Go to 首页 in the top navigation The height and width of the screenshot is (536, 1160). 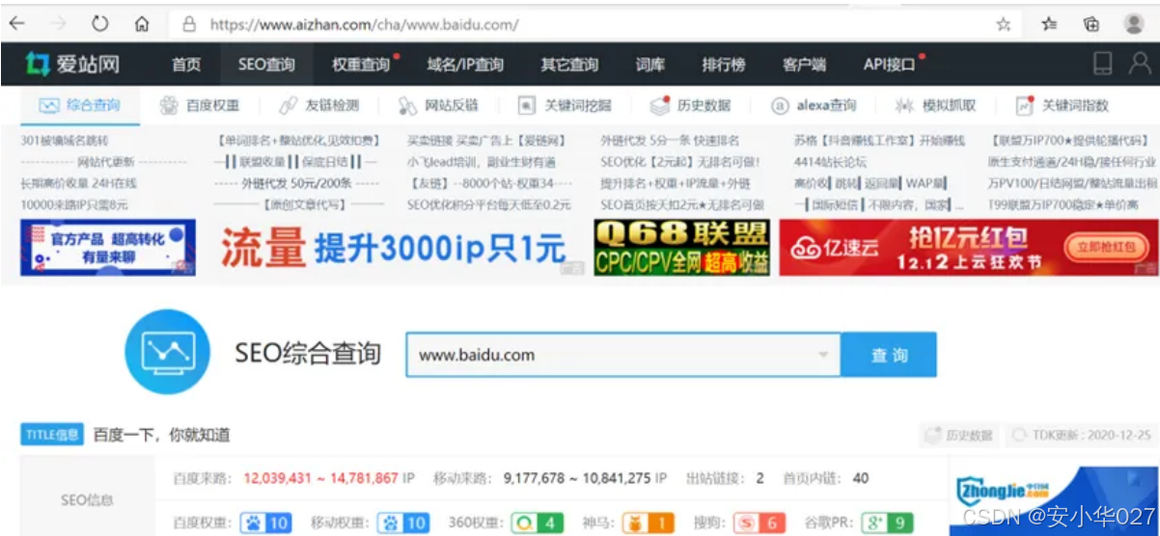[186, 65]
